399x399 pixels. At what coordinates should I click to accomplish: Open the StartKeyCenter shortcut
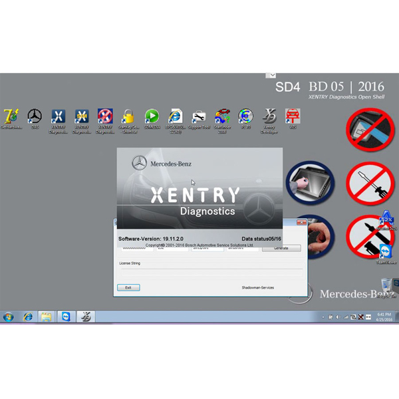128,118
